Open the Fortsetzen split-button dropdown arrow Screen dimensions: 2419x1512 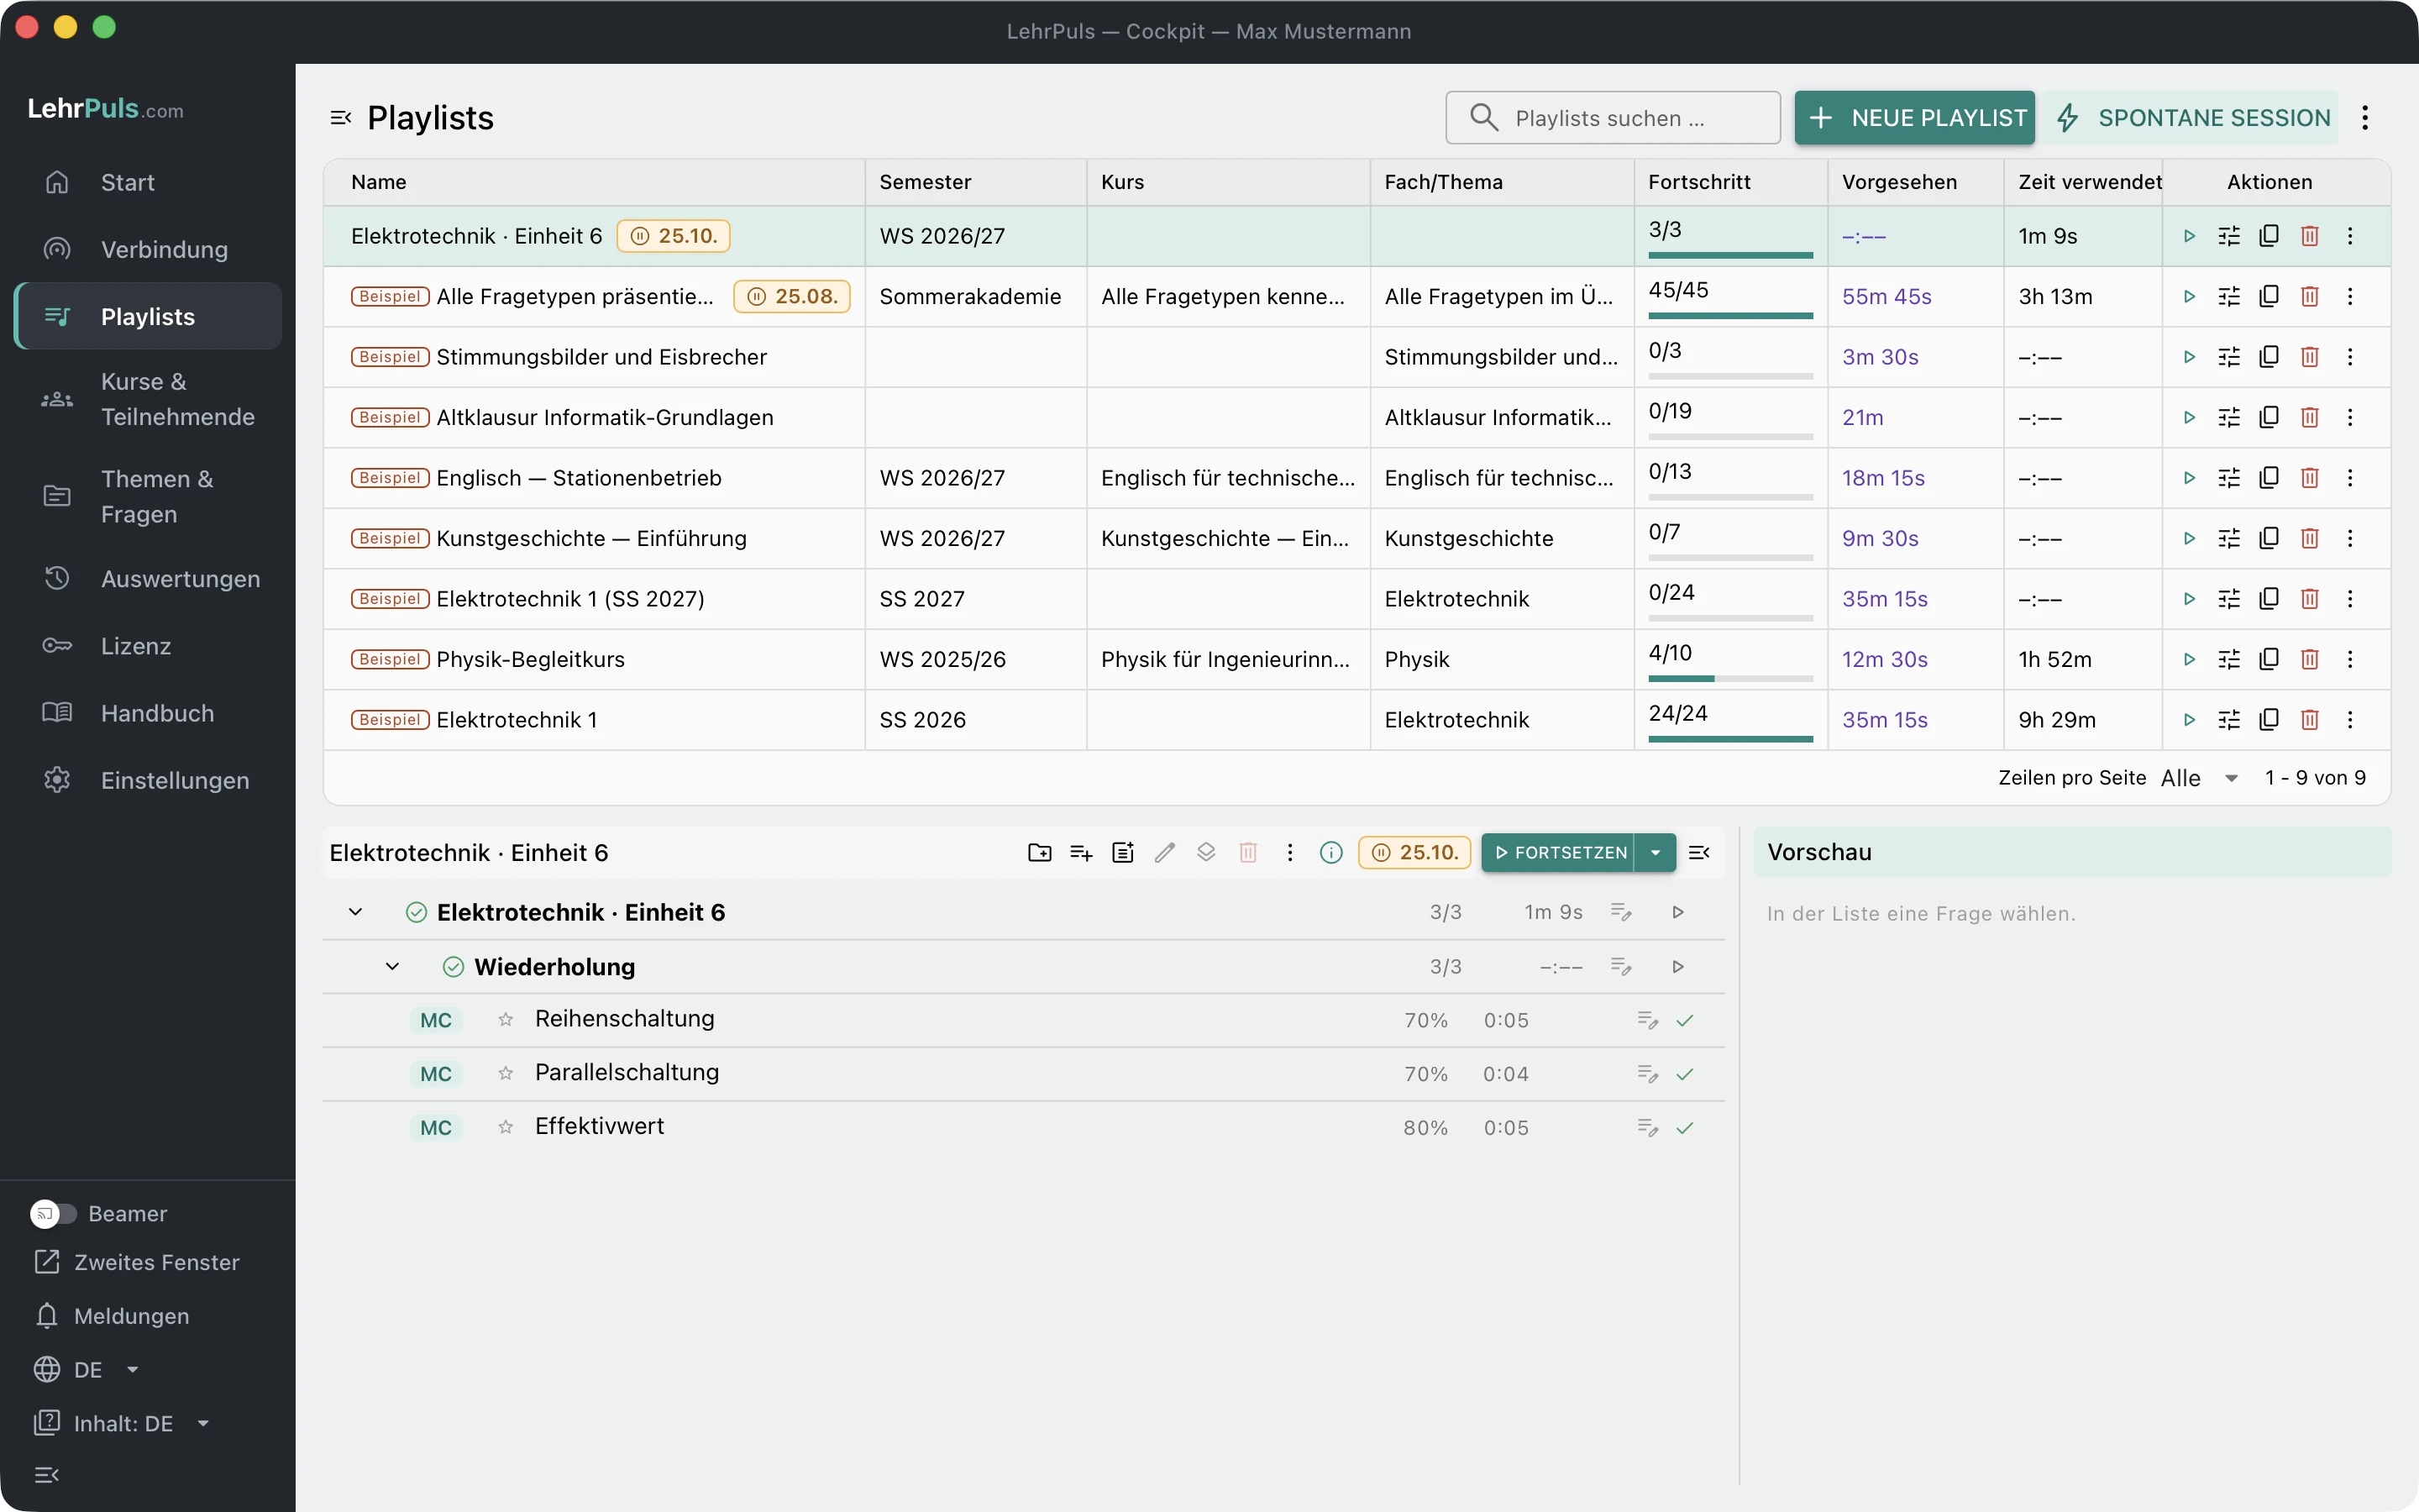click(x=1656, y=852)
